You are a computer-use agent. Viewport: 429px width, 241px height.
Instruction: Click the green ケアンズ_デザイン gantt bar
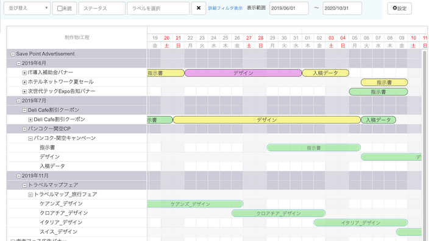click(x=196, y=204)
